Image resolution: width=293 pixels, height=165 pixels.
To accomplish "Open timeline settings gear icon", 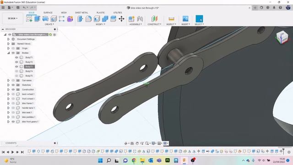I will tap(289, 152).
